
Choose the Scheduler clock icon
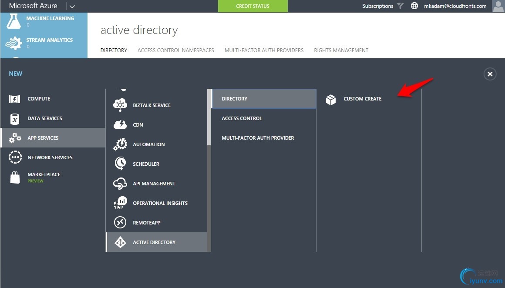pyautogui.click(x=121, y=164)
